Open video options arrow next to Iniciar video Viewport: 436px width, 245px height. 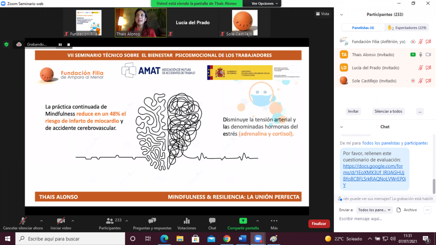(x=72, y=221)
